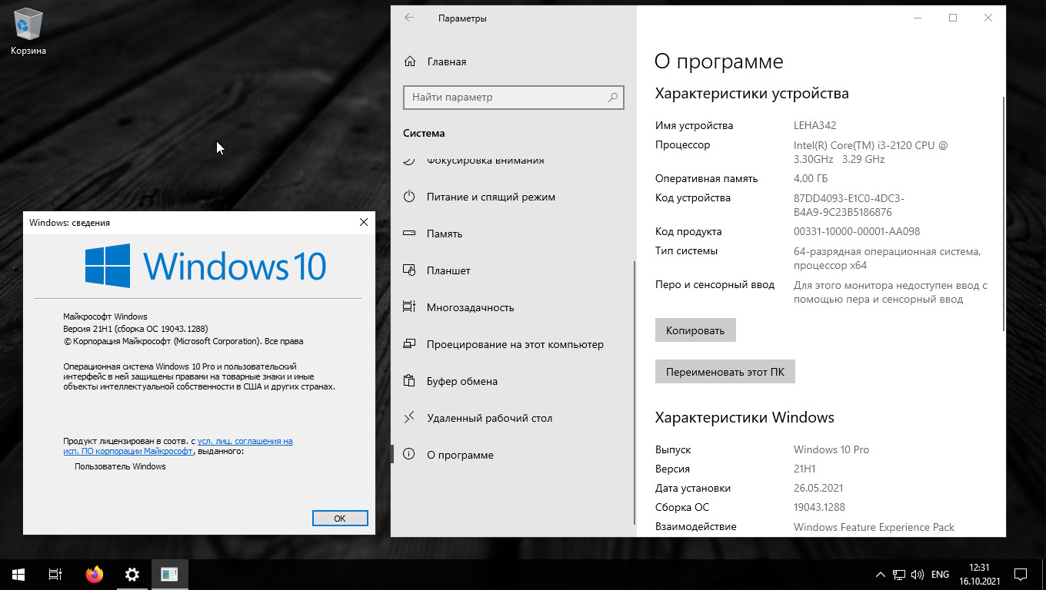The image size is (1046, 590).
Task: Open volume control tray icon
Action: (918, 574)
